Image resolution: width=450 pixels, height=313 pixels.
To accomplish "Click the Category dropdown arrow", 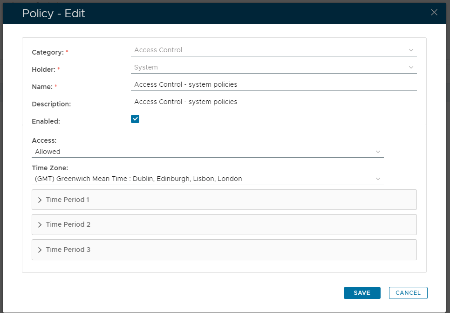I will click(411, 50).
